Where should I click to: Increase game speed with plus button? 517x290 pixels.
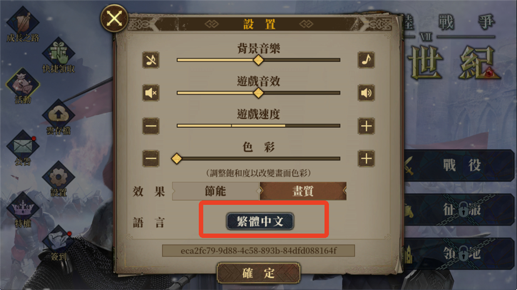coord(366,126)
